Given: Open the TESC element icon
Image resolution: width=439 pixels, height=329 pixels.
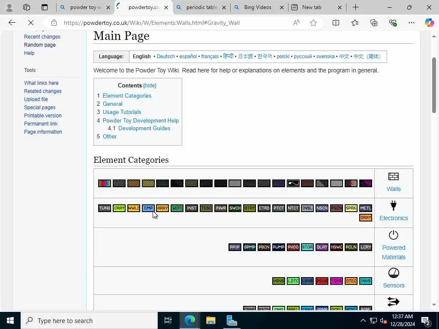Looking at the screenshot, I should [206, 208].
